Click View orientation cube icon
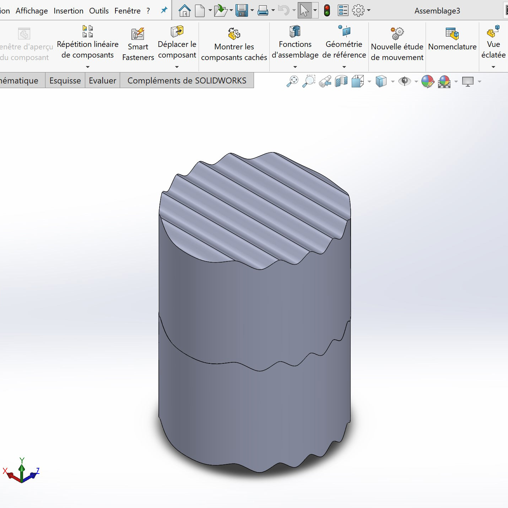The width and height of the screenshot is (508, 508). point(358,81)
